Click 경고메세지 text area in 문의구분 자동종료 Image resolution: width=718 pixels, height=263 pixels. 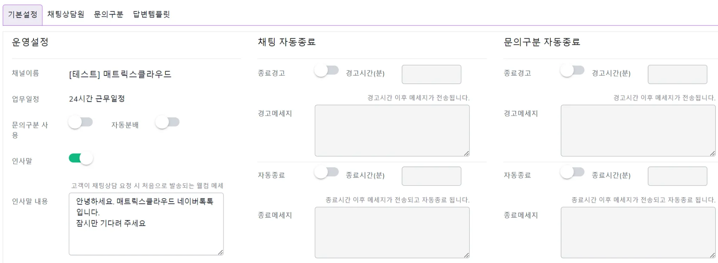pos(638,131)
